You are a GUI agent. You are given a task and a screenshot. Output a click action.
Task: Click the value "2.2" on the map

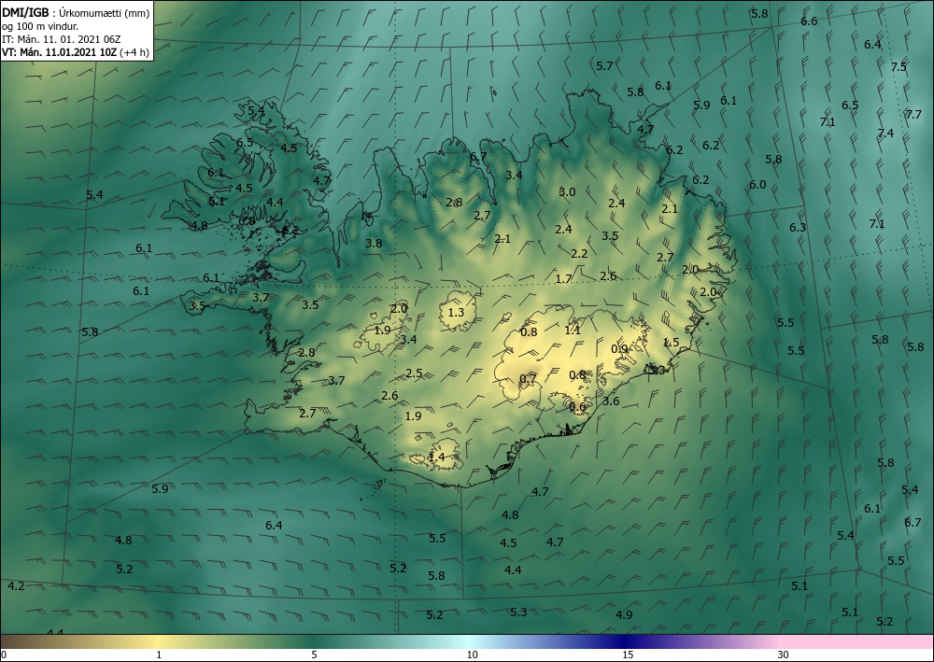(x=579, y=254)
